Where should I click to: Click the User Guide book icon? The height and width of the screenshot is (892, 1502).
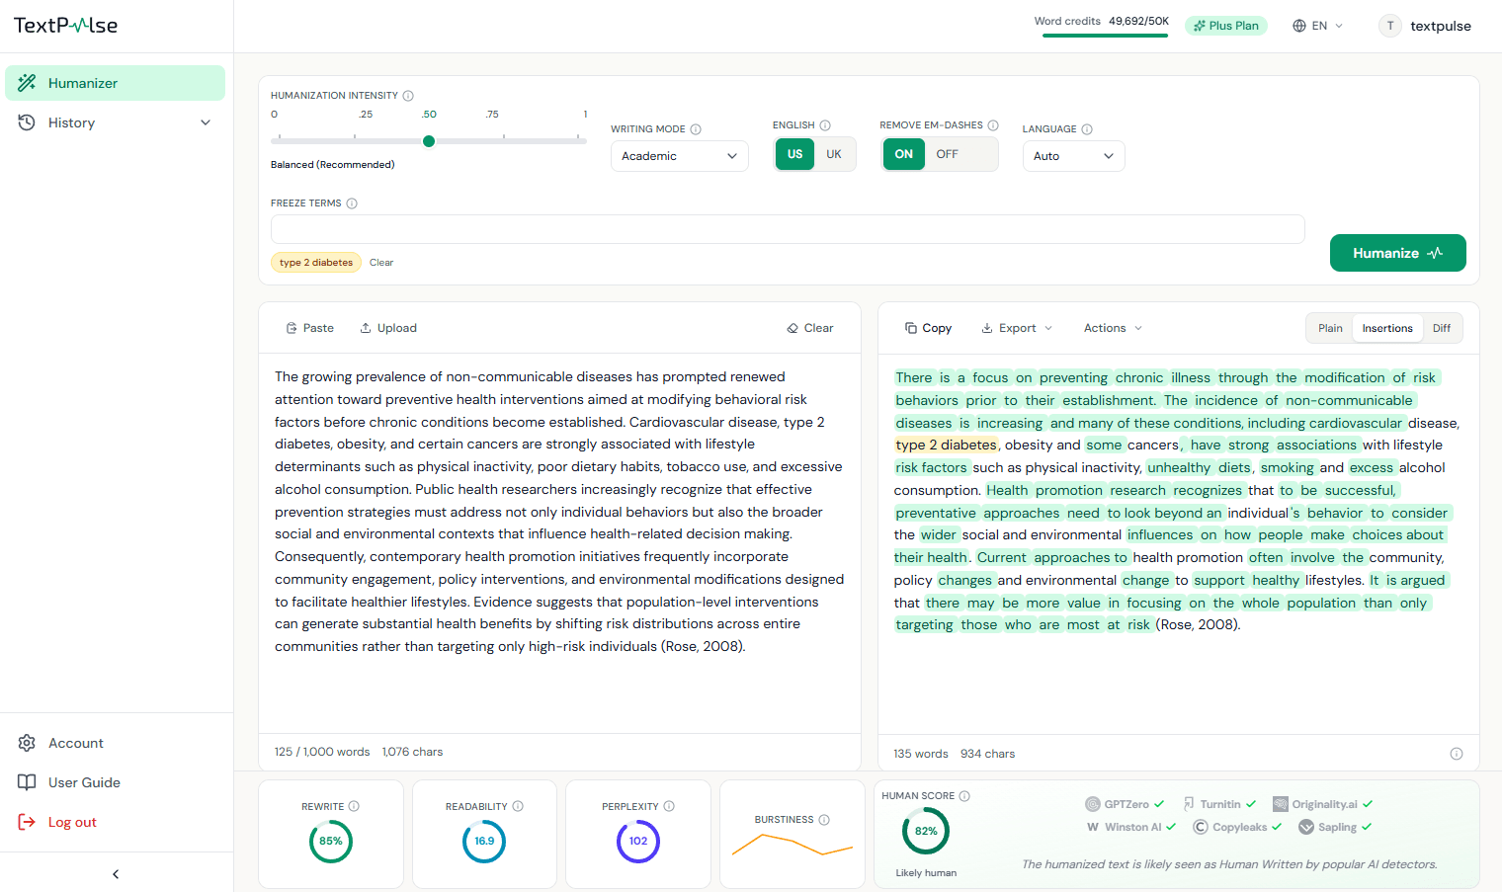point(27,782)
